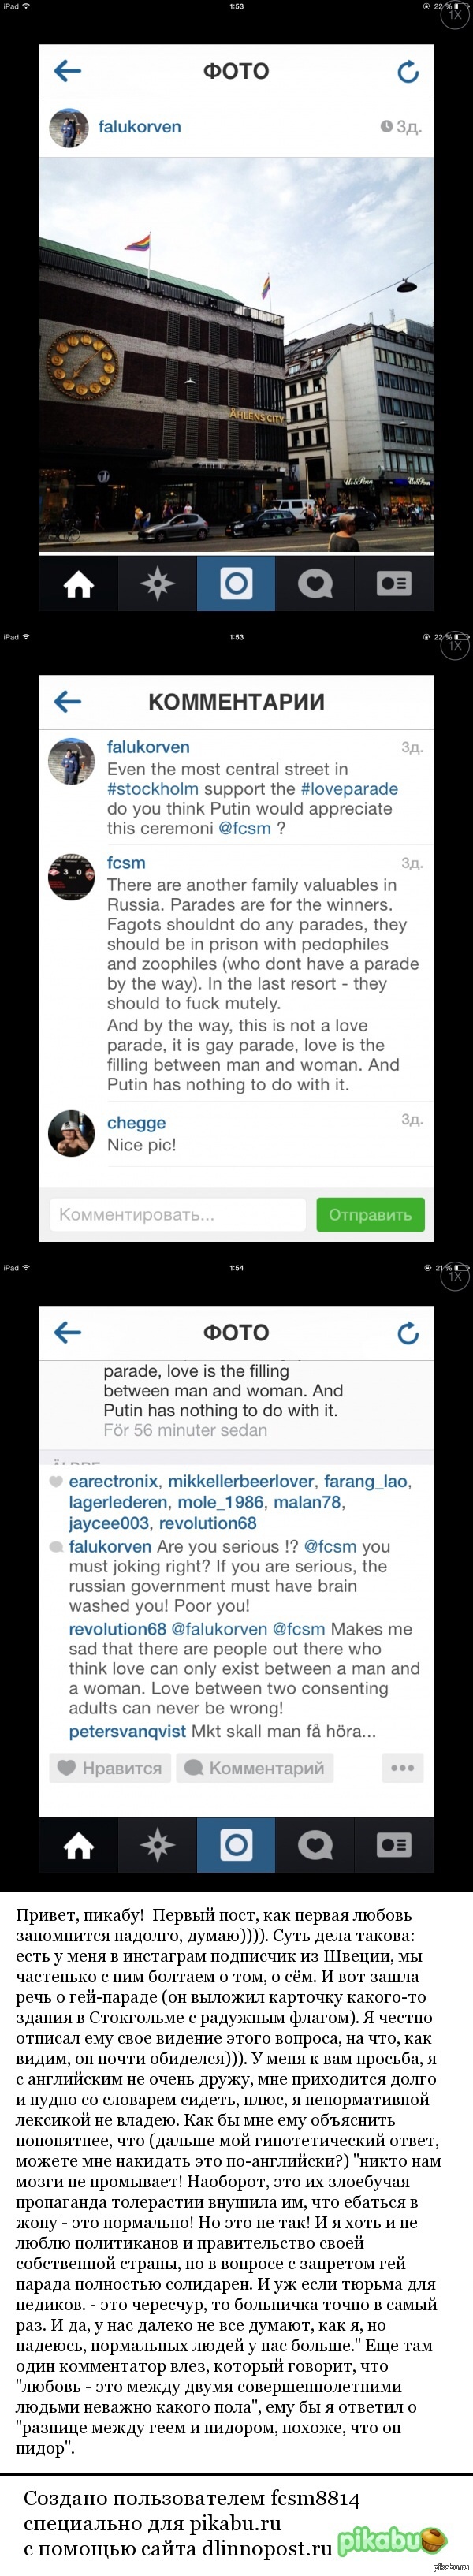Like the photo with Нравится button
The height and width of the screenshot is (2576, 473).
[109, 1768]
